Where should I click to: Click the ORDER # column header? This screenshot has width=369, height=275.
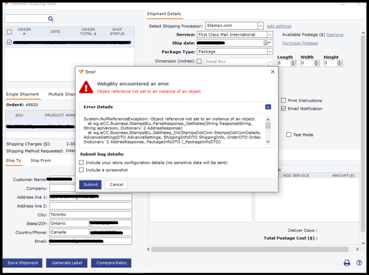24,31
